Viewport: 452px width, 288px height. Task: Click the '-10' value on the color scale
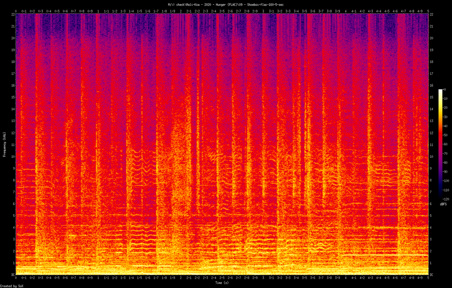coord(446,99)
